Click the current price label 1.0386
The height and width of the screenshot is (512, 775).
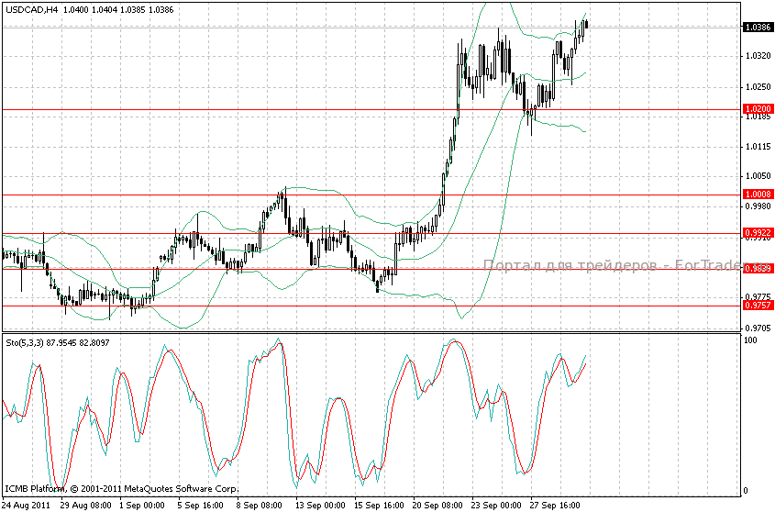tap(758, 28)
